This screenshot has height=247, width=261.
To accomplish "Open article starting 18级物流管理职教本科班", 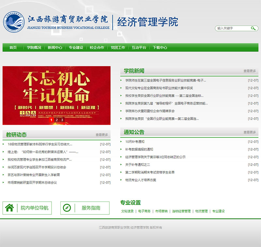I will tap(40, 144).
